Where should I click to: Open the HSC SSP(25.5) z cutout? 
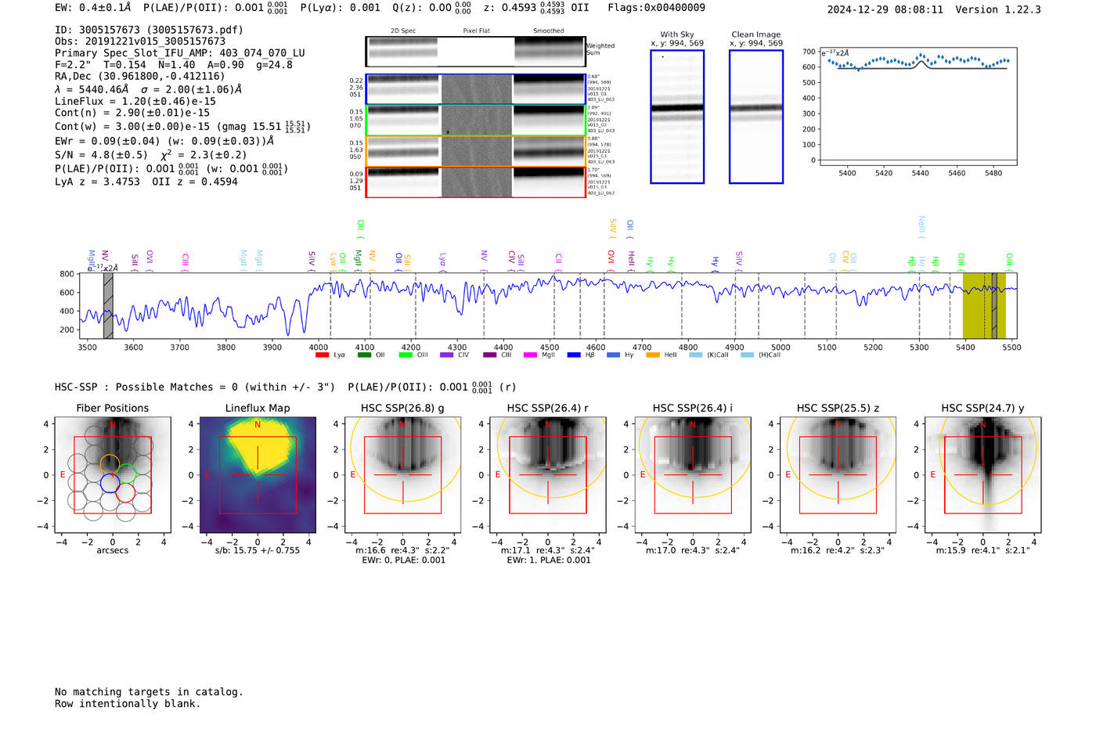point(838,474)
